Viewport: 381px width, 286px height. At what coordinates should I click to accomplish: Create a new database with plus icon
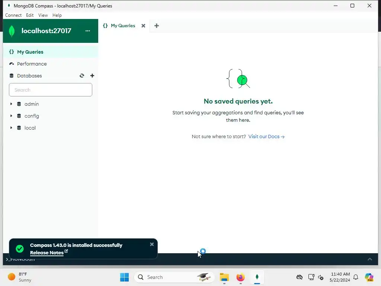[92, 76]
